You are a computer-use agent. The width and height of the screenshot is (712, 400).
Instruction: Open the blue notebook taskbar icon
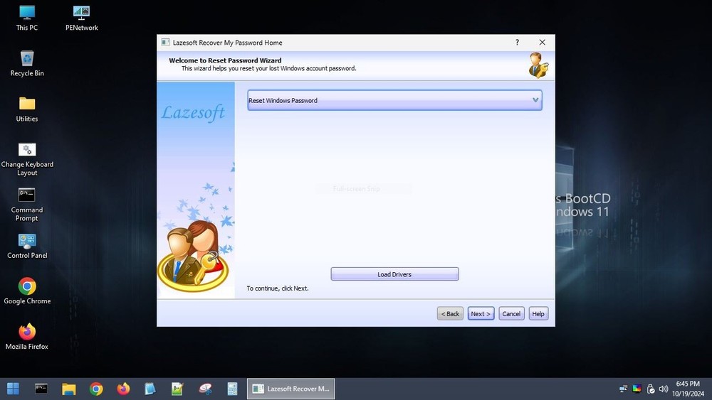pyautogui.click(x=150, y=389)
